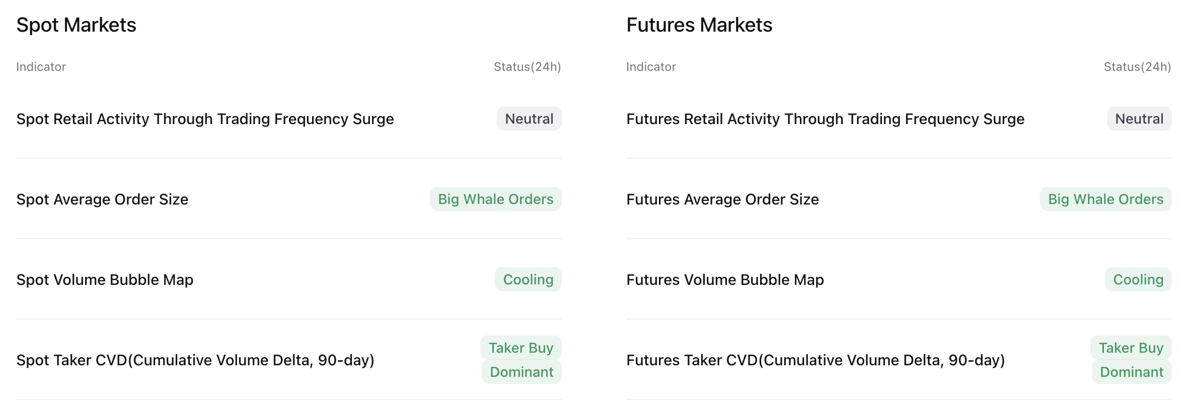Click the Futures Average Order Size indicator

tap(722, 199)
